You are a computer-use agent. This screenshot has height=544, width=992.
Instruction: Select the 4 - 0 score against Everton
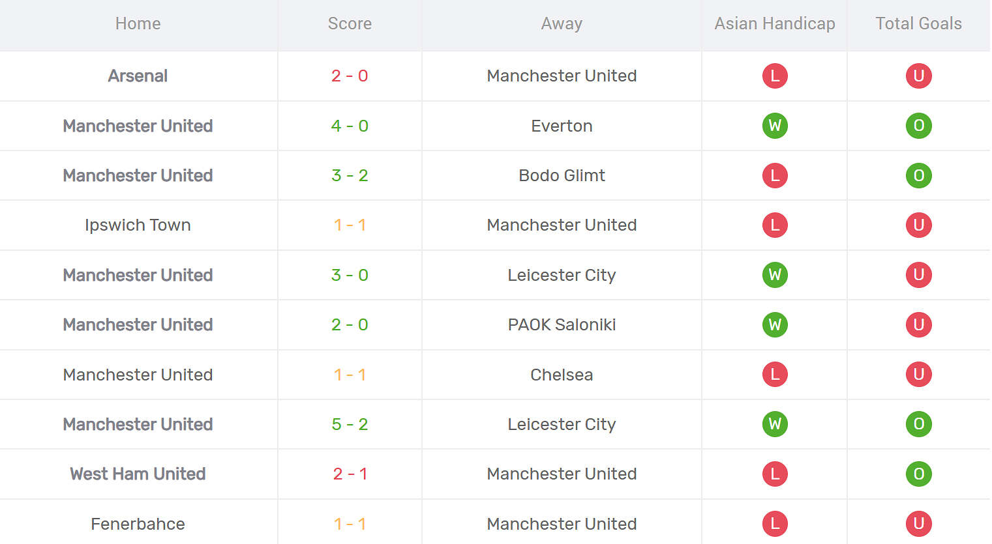coord(350,126)
